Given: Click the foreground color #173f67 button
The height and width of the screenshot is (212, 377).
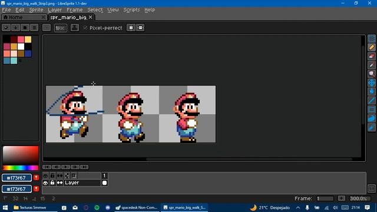Looking at the screenshot, I should pos(17,178).
